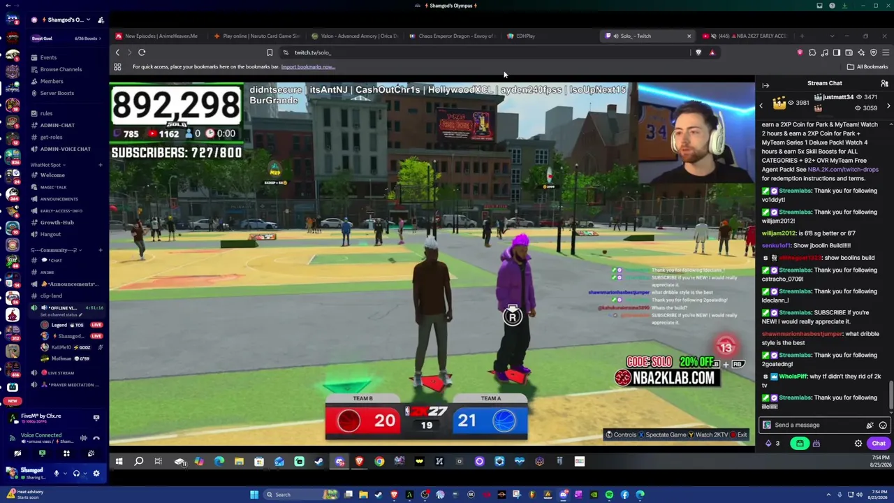Screen dimensions: 894x503
Task: Open All Bookmarks folder
Action: (867, 67)
